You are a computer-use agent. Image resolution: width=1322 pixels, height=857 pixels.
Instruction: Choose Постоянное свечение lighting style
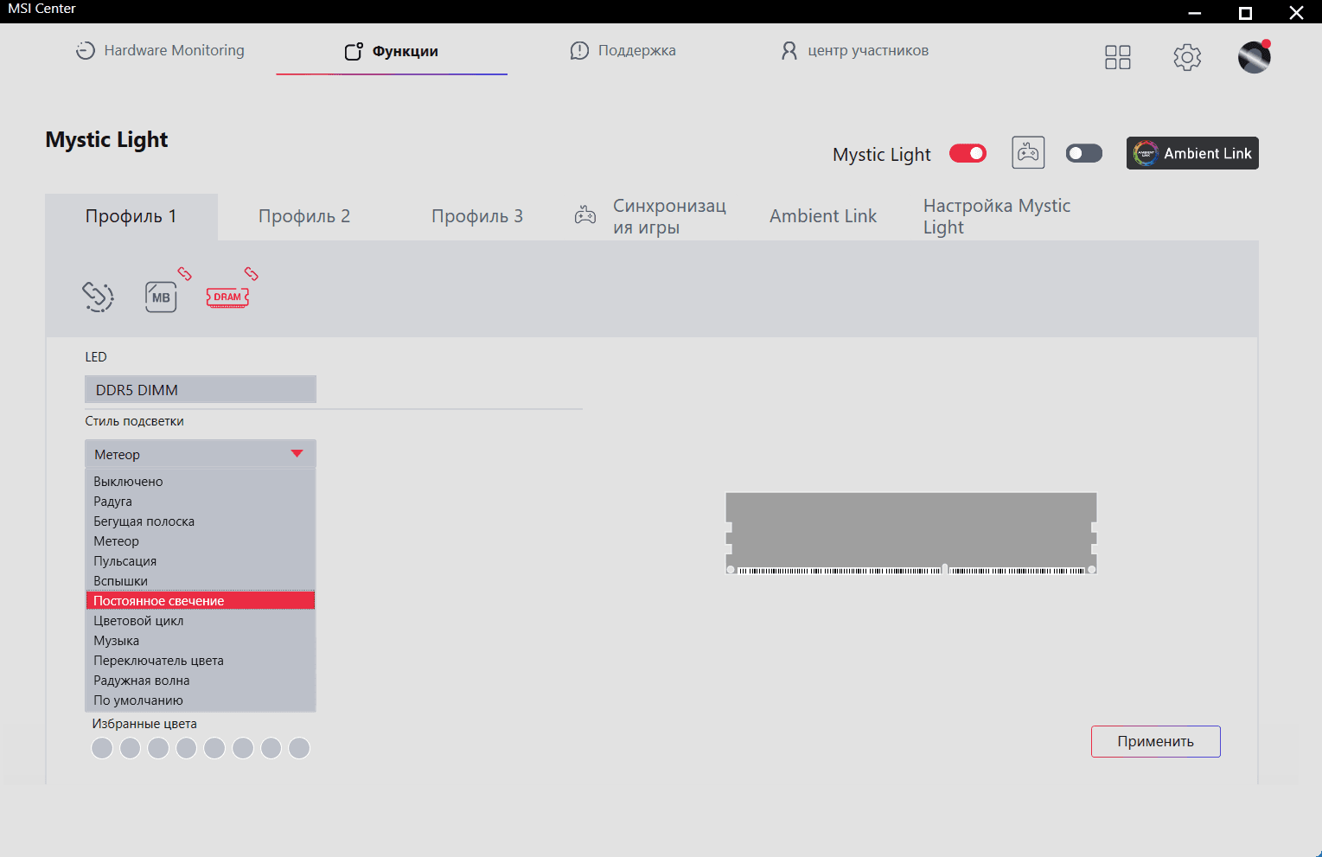click(x=201, y=601)
